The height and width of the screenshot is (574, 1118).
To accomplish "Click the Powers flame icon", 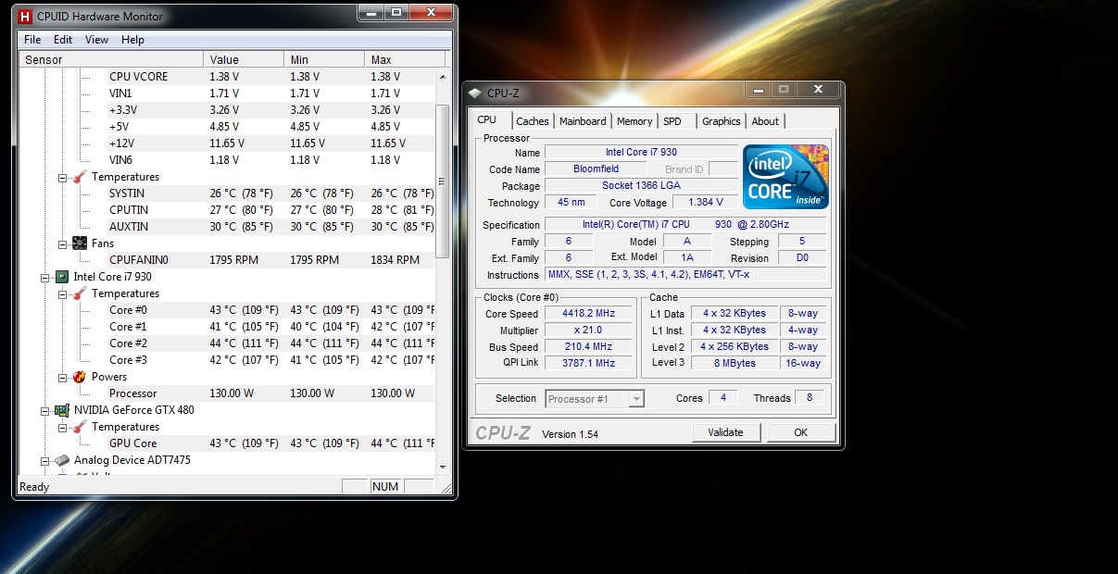I will (x=80, y=377).
